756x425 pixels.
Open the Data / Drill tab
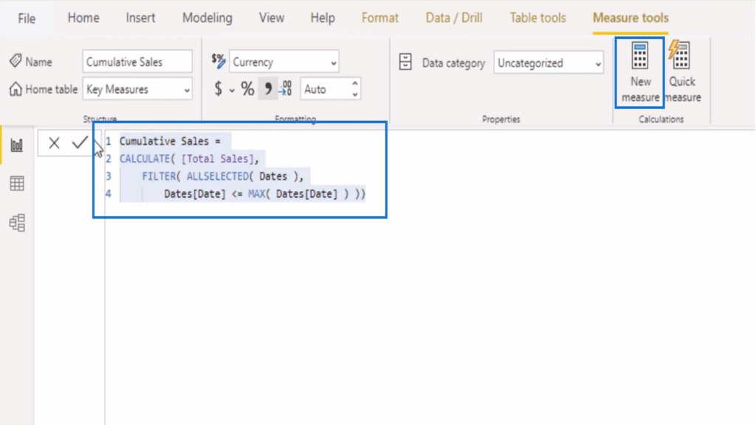coord(454,18)
